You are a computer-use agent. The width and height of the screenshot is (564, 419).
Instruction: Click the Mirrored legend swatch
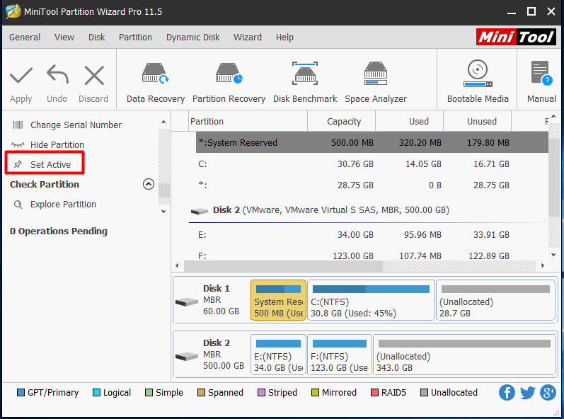(x=315, y=392)
